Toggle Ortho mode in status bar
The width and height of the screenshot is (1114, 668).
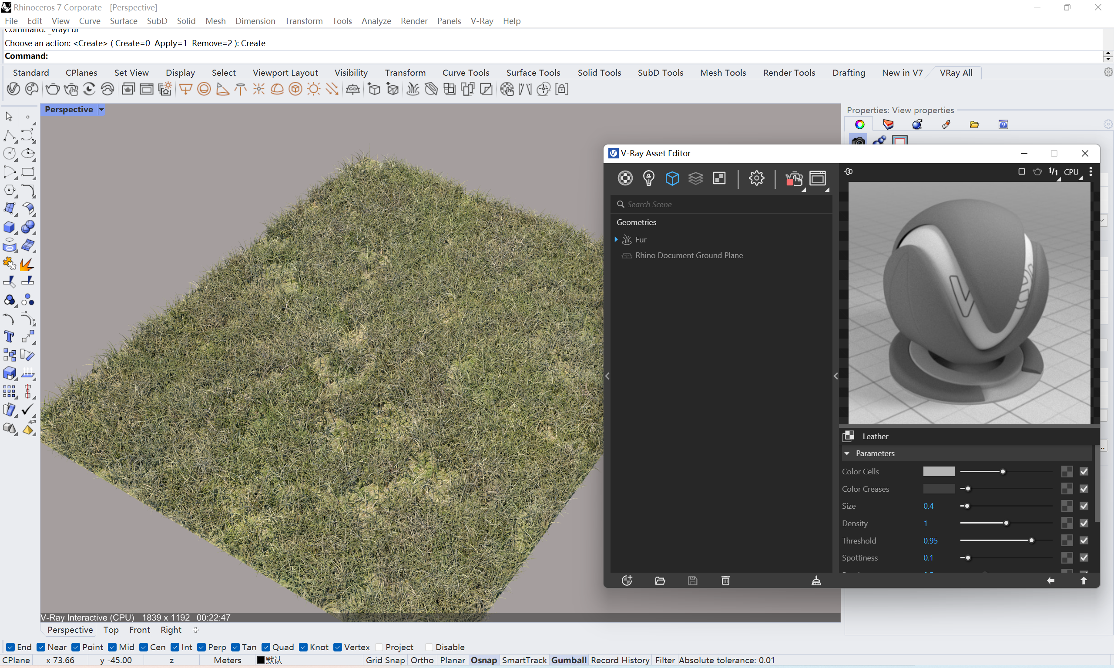tap(422, 660)
